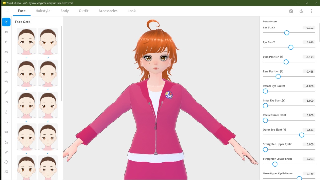Select the ear editing icon in the sidebar
Viewport: 320px width, 180px height.
pyautogui.click(x=6, y=172)
